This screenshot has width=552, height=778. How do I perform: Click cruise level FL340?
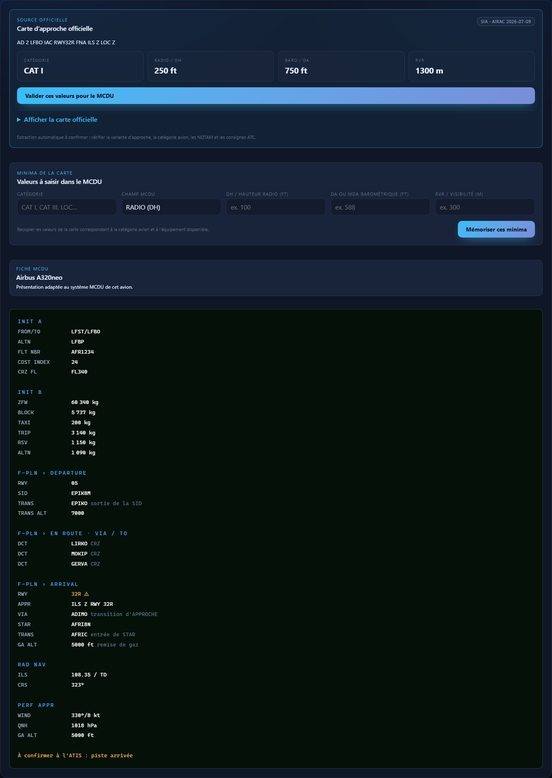point(79,372)
